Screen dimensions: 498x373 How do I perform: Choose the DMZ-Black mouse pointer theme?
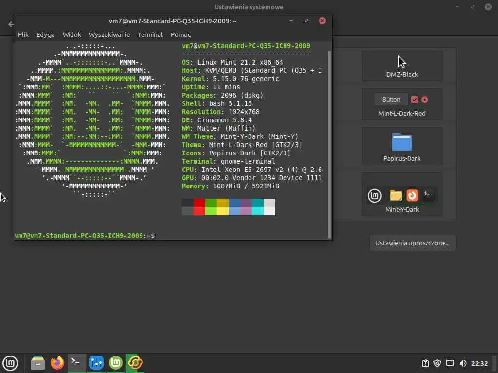(402, 66)
